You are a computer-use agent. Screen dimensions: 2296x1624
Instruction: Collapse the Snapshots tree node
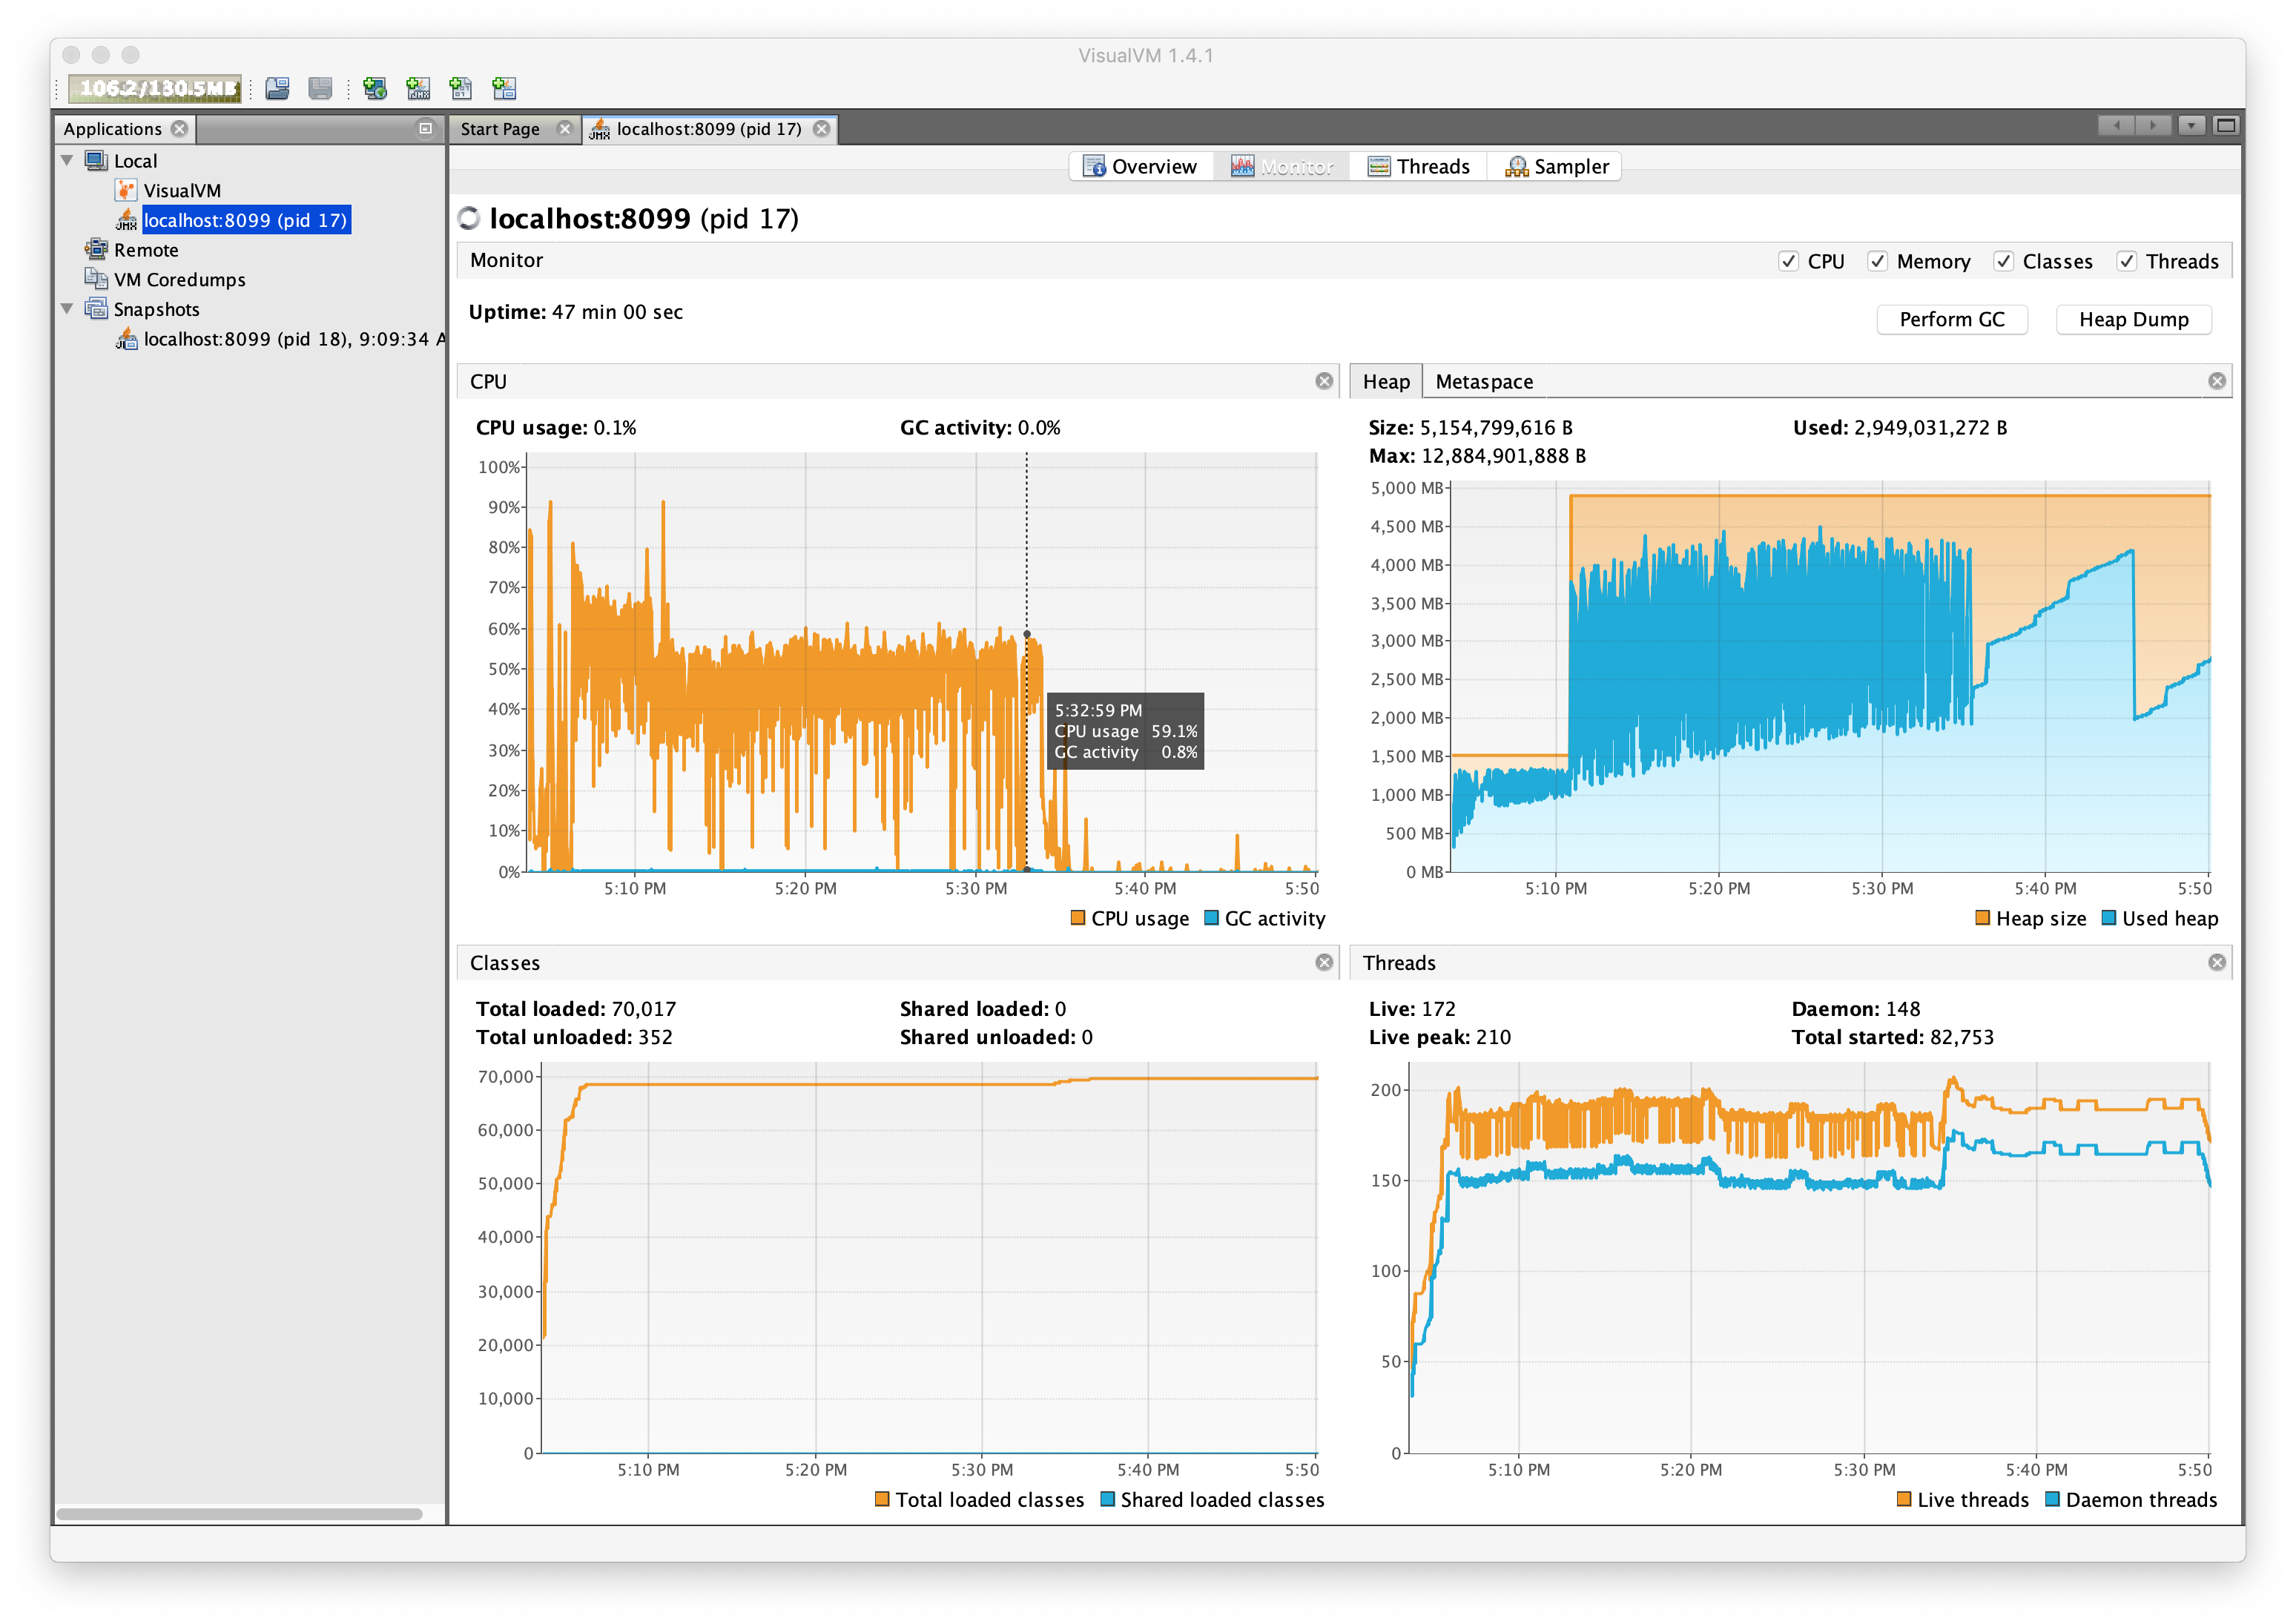point(67,309)
